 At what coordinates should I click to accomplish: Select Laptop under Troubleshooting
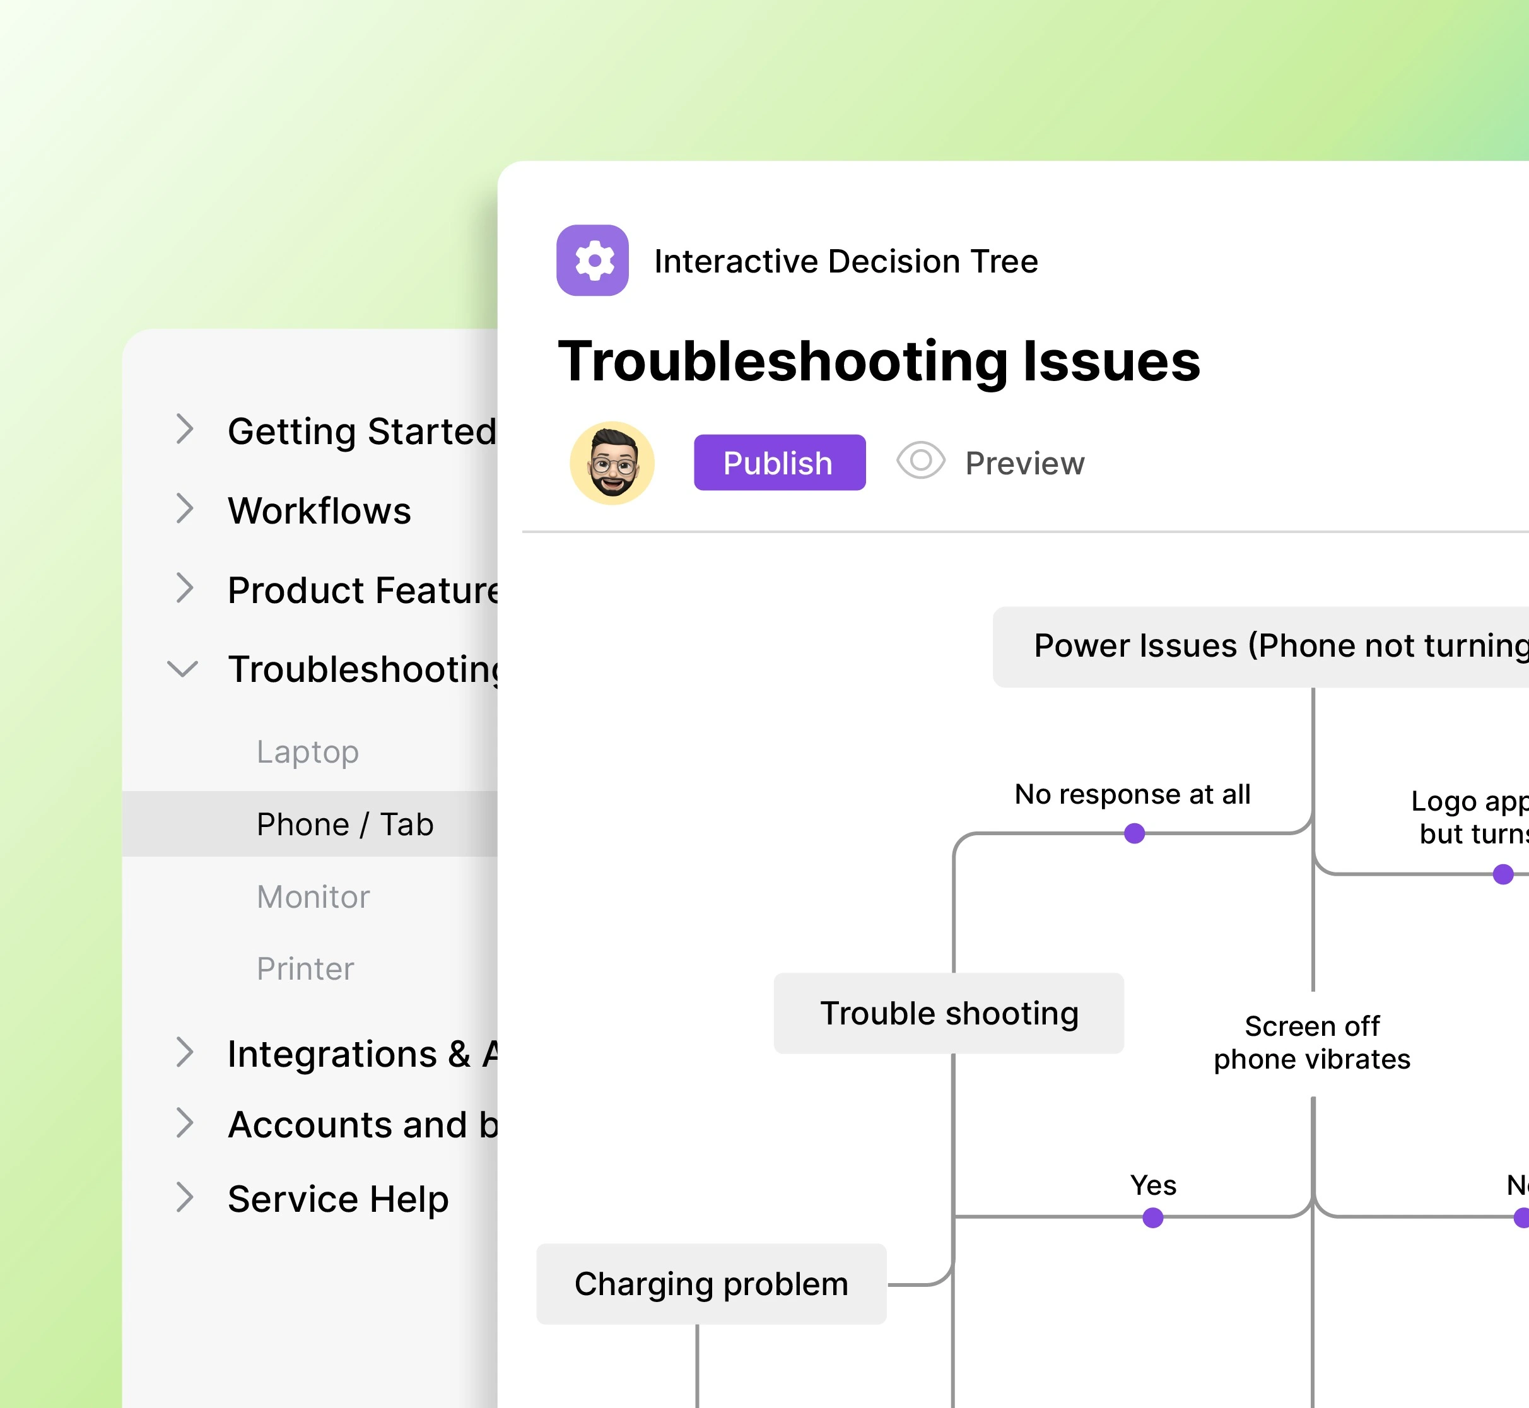pyautogui.click(x=308, y=752)
